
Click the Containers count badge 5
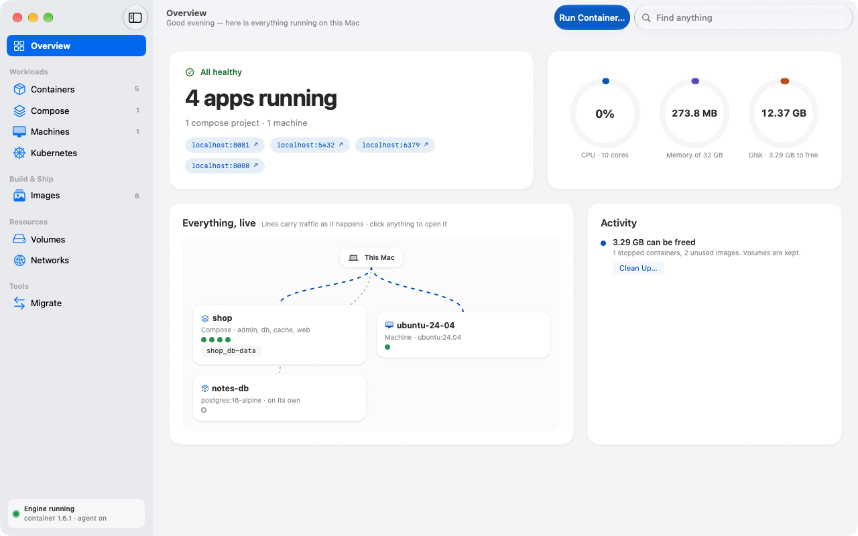click(137, 89)
